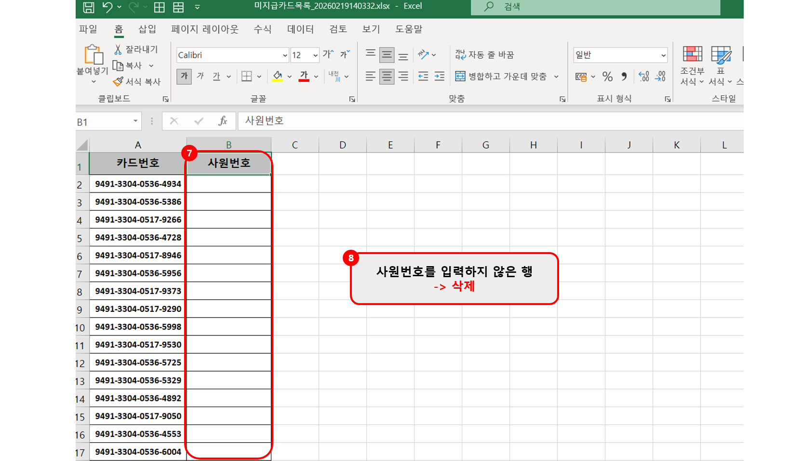
Task: Click cell 9491-3304-0536-4934
Action: (x=138, y=184)
